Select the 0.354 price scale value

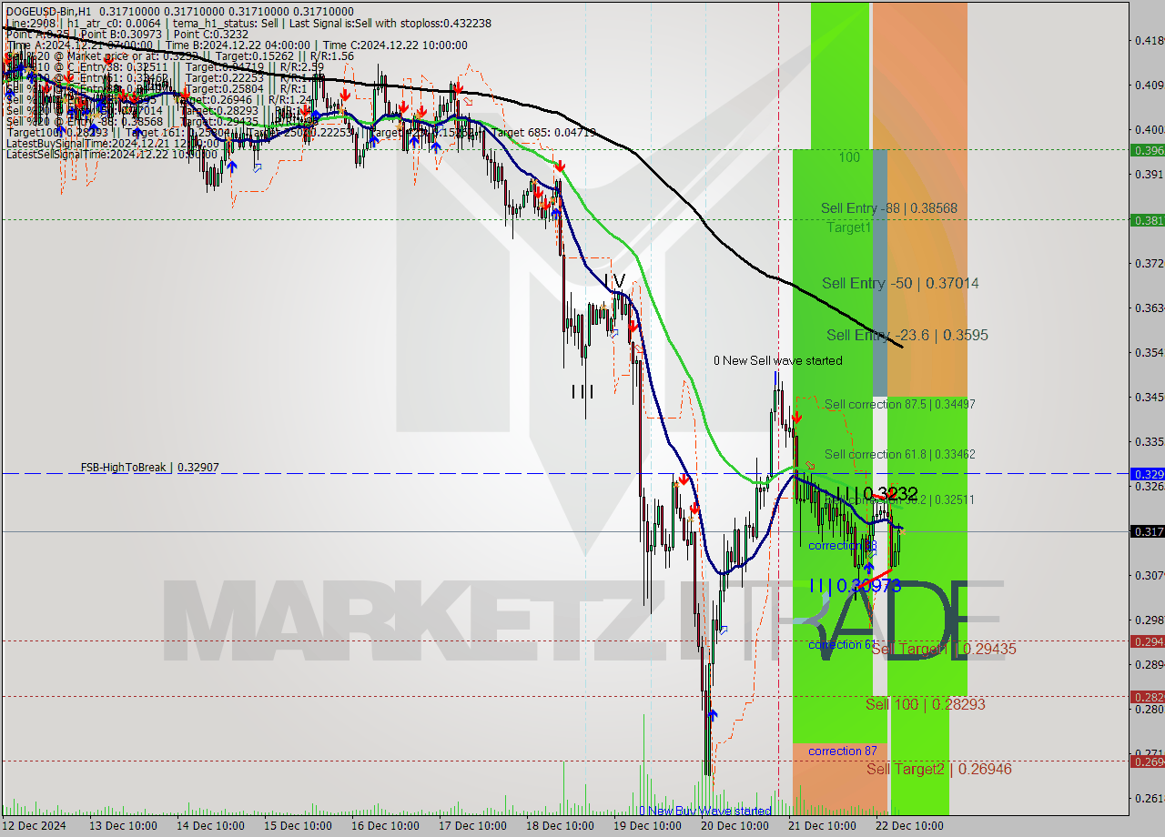1148,352
